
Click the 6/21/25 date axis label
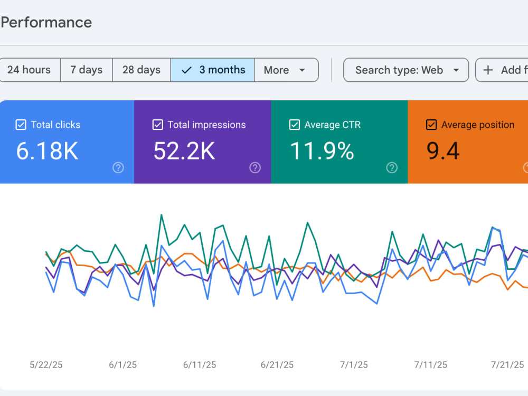click(277, 365)
